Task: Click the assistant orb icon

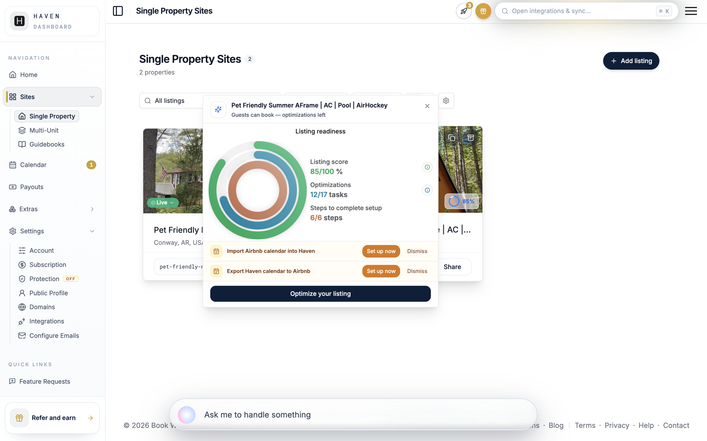Action: [186, 415]
